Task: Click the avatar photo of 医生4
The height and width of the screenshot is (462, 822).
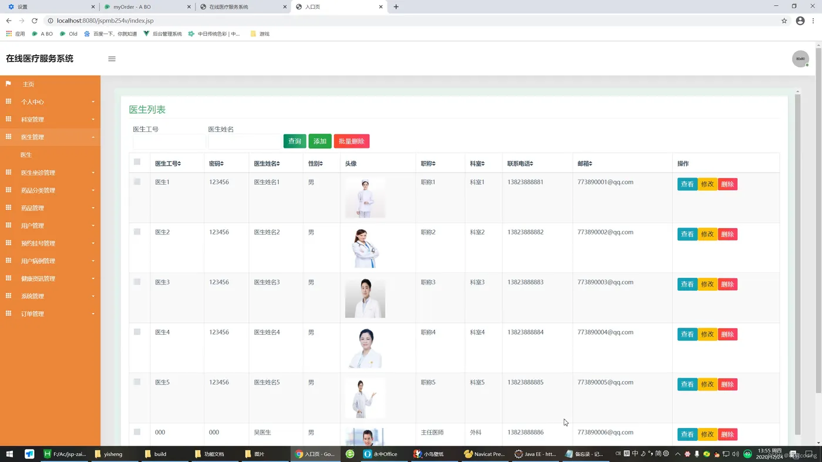Action: click(365, 348)
